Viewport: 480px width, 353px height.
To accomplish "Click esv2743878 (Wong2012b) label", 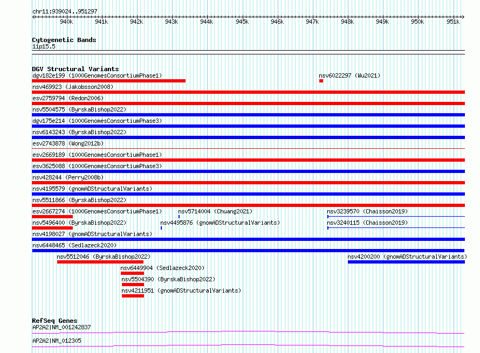I will click(x=68, y=143).
